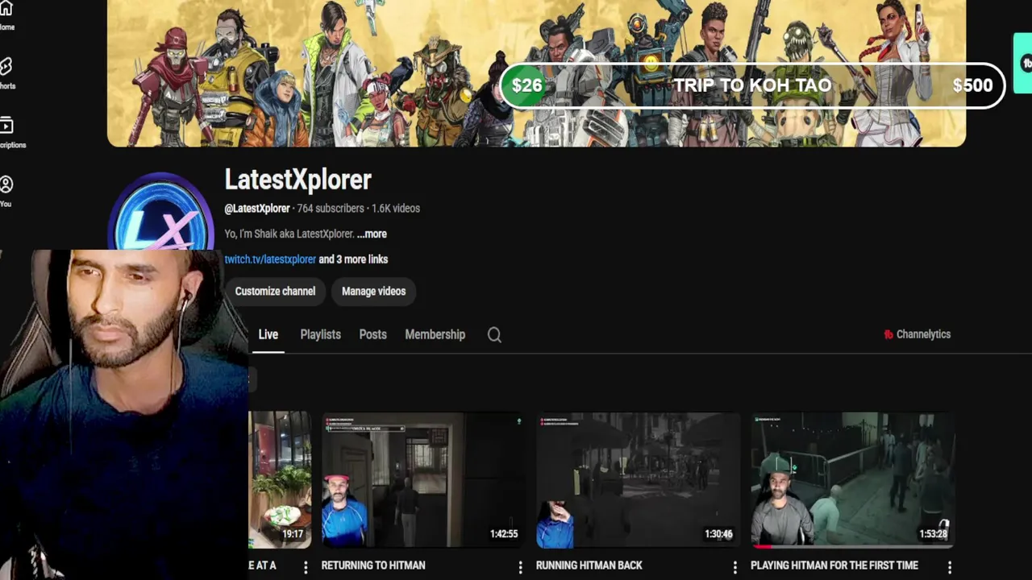Image resolution: width=1032 pixels, height=580 pixels.
Task: Open the twitch.tv/latestxplorer link
Action: (x=270, y=259)
